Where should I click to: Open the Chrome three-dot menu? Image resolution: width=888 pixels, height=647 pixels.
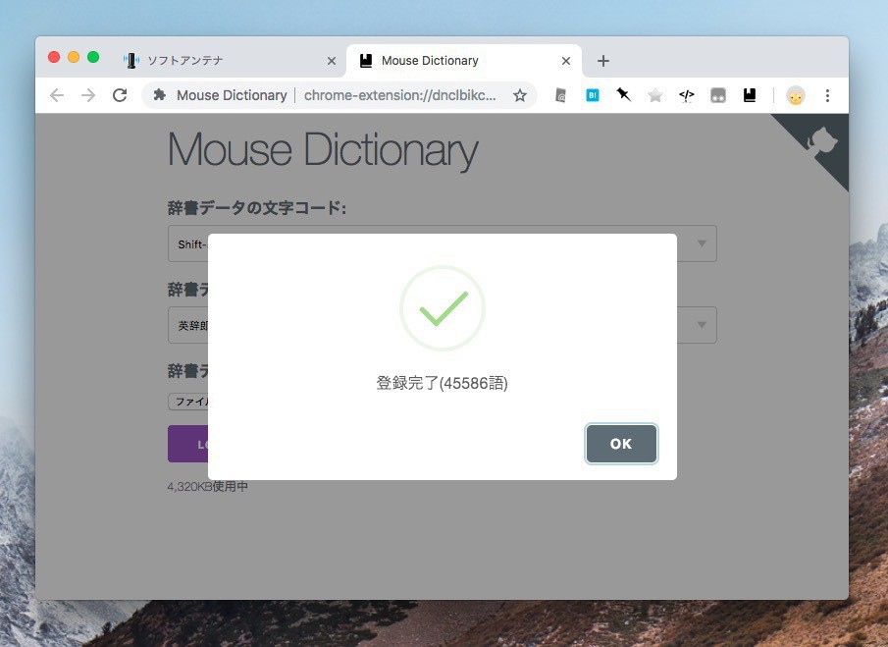point(827,95)
